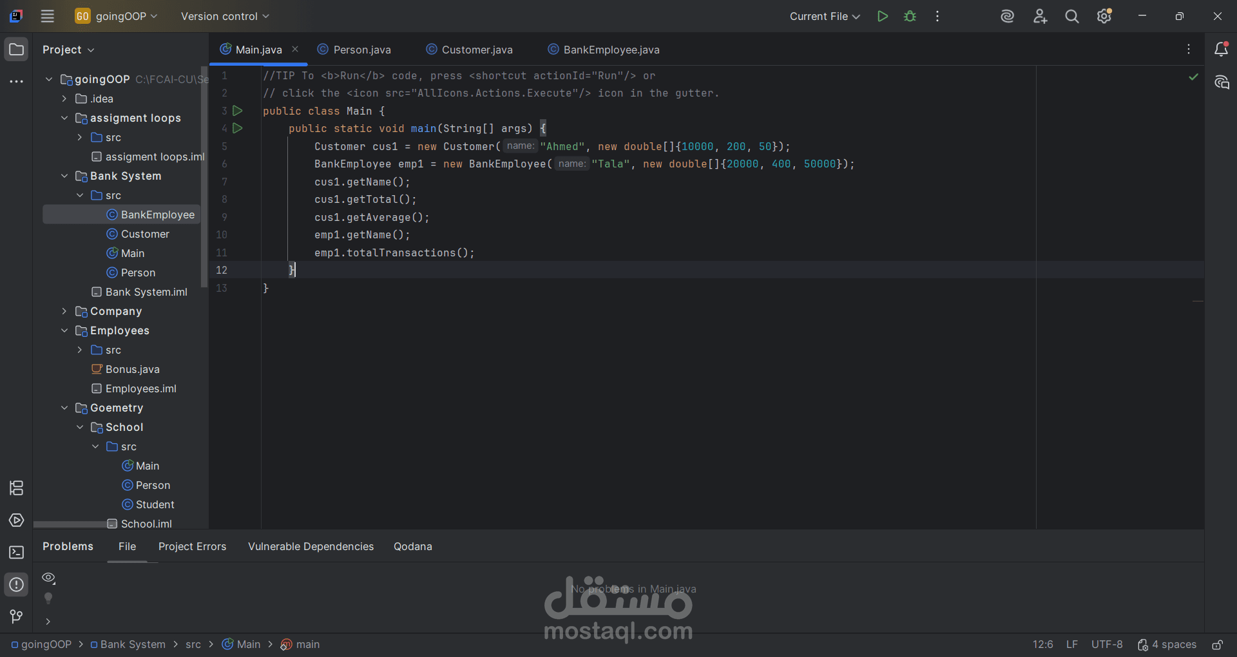Click the green inspection checkmark widget
The image size is (1237, 657).
[x=1193, y=77]
